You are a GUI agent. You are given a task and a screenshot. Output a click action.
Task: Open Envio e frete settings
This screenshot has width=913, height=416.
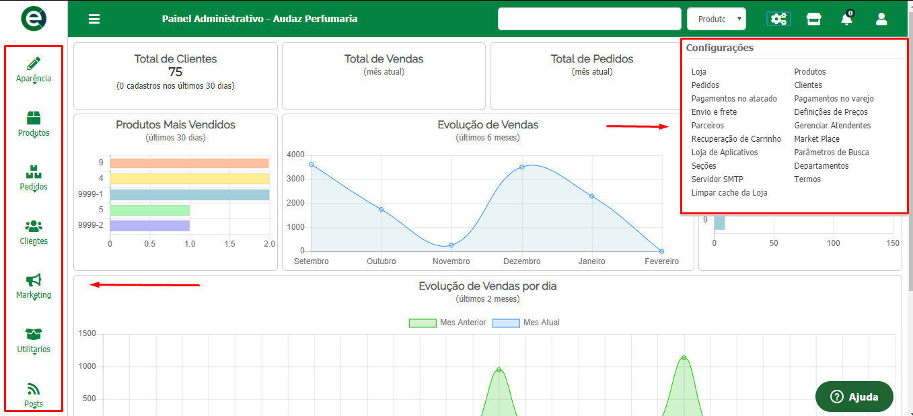pos(714,112)
